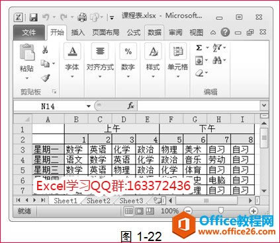
Task: Switch to the Sheet2 tab
Action: pyautogui.click(x=99, y=201)
